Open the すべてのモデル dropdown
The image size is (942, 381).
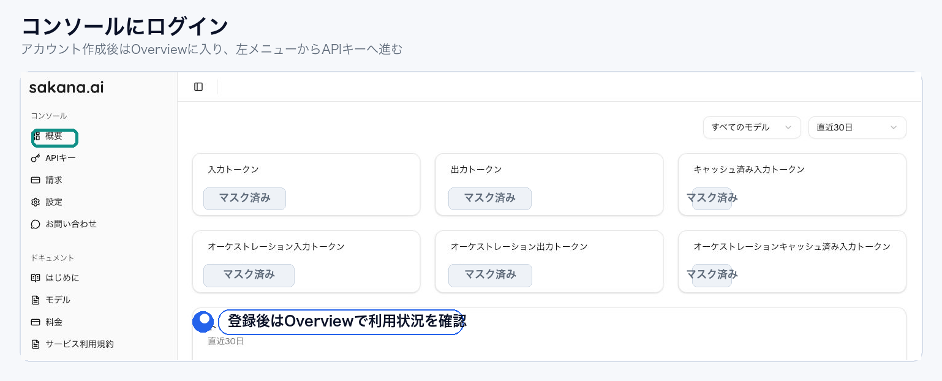point(752,127)
